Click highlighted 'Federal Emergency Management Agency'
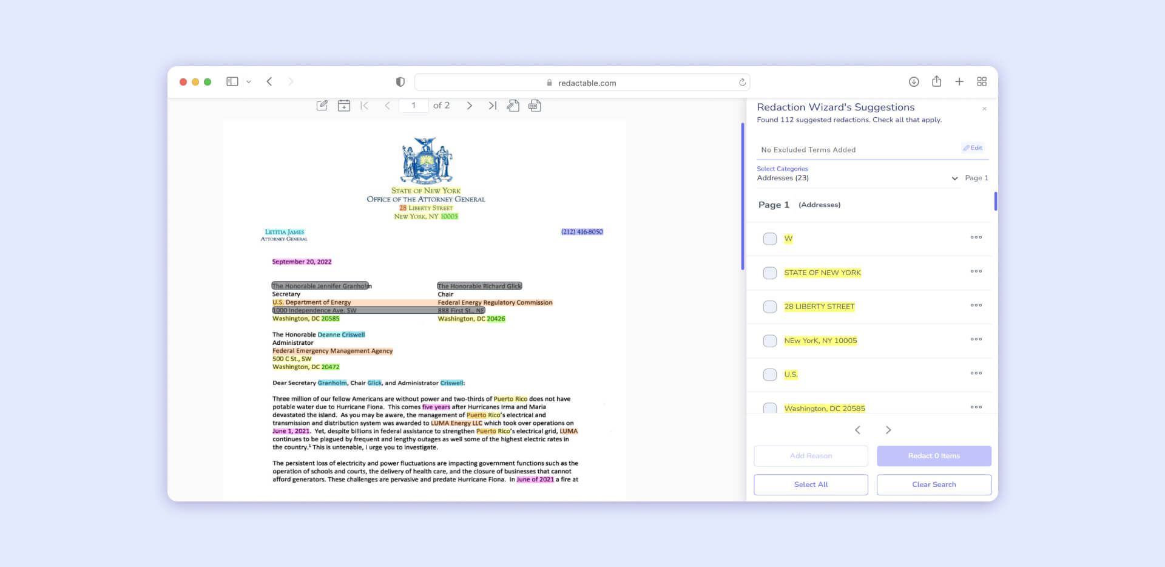Screen dimensions: 1165x567 [x=333, y=351]
